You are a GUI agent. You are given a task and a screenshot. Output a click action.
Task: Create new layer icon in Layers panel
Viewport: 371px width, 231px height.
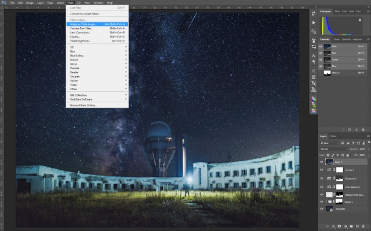[357, 226]
